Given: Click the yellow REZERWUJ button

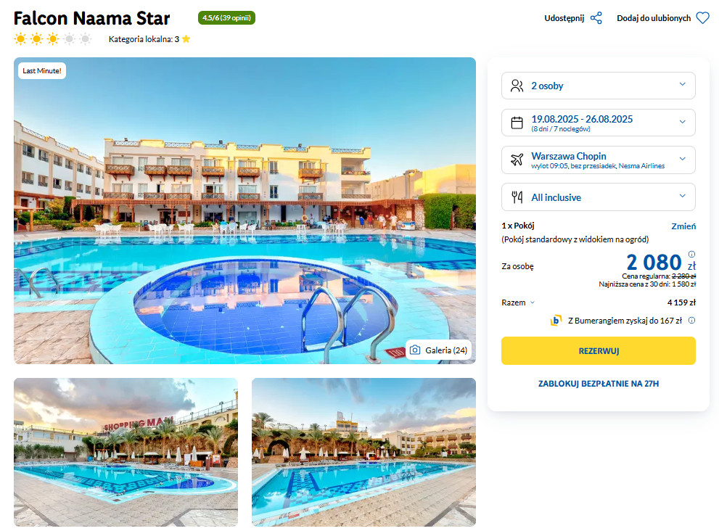Looking at the screenshot, I should [599, 351].
